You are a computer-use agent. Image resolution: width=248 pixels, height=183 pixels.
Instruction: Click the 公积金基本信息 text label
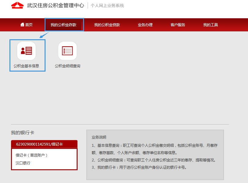pos(26,66)
